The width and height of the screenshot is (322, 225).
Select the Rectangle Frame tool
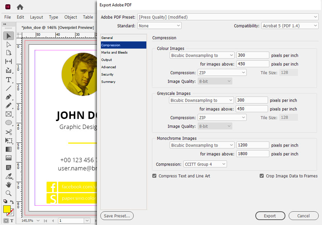9,114
